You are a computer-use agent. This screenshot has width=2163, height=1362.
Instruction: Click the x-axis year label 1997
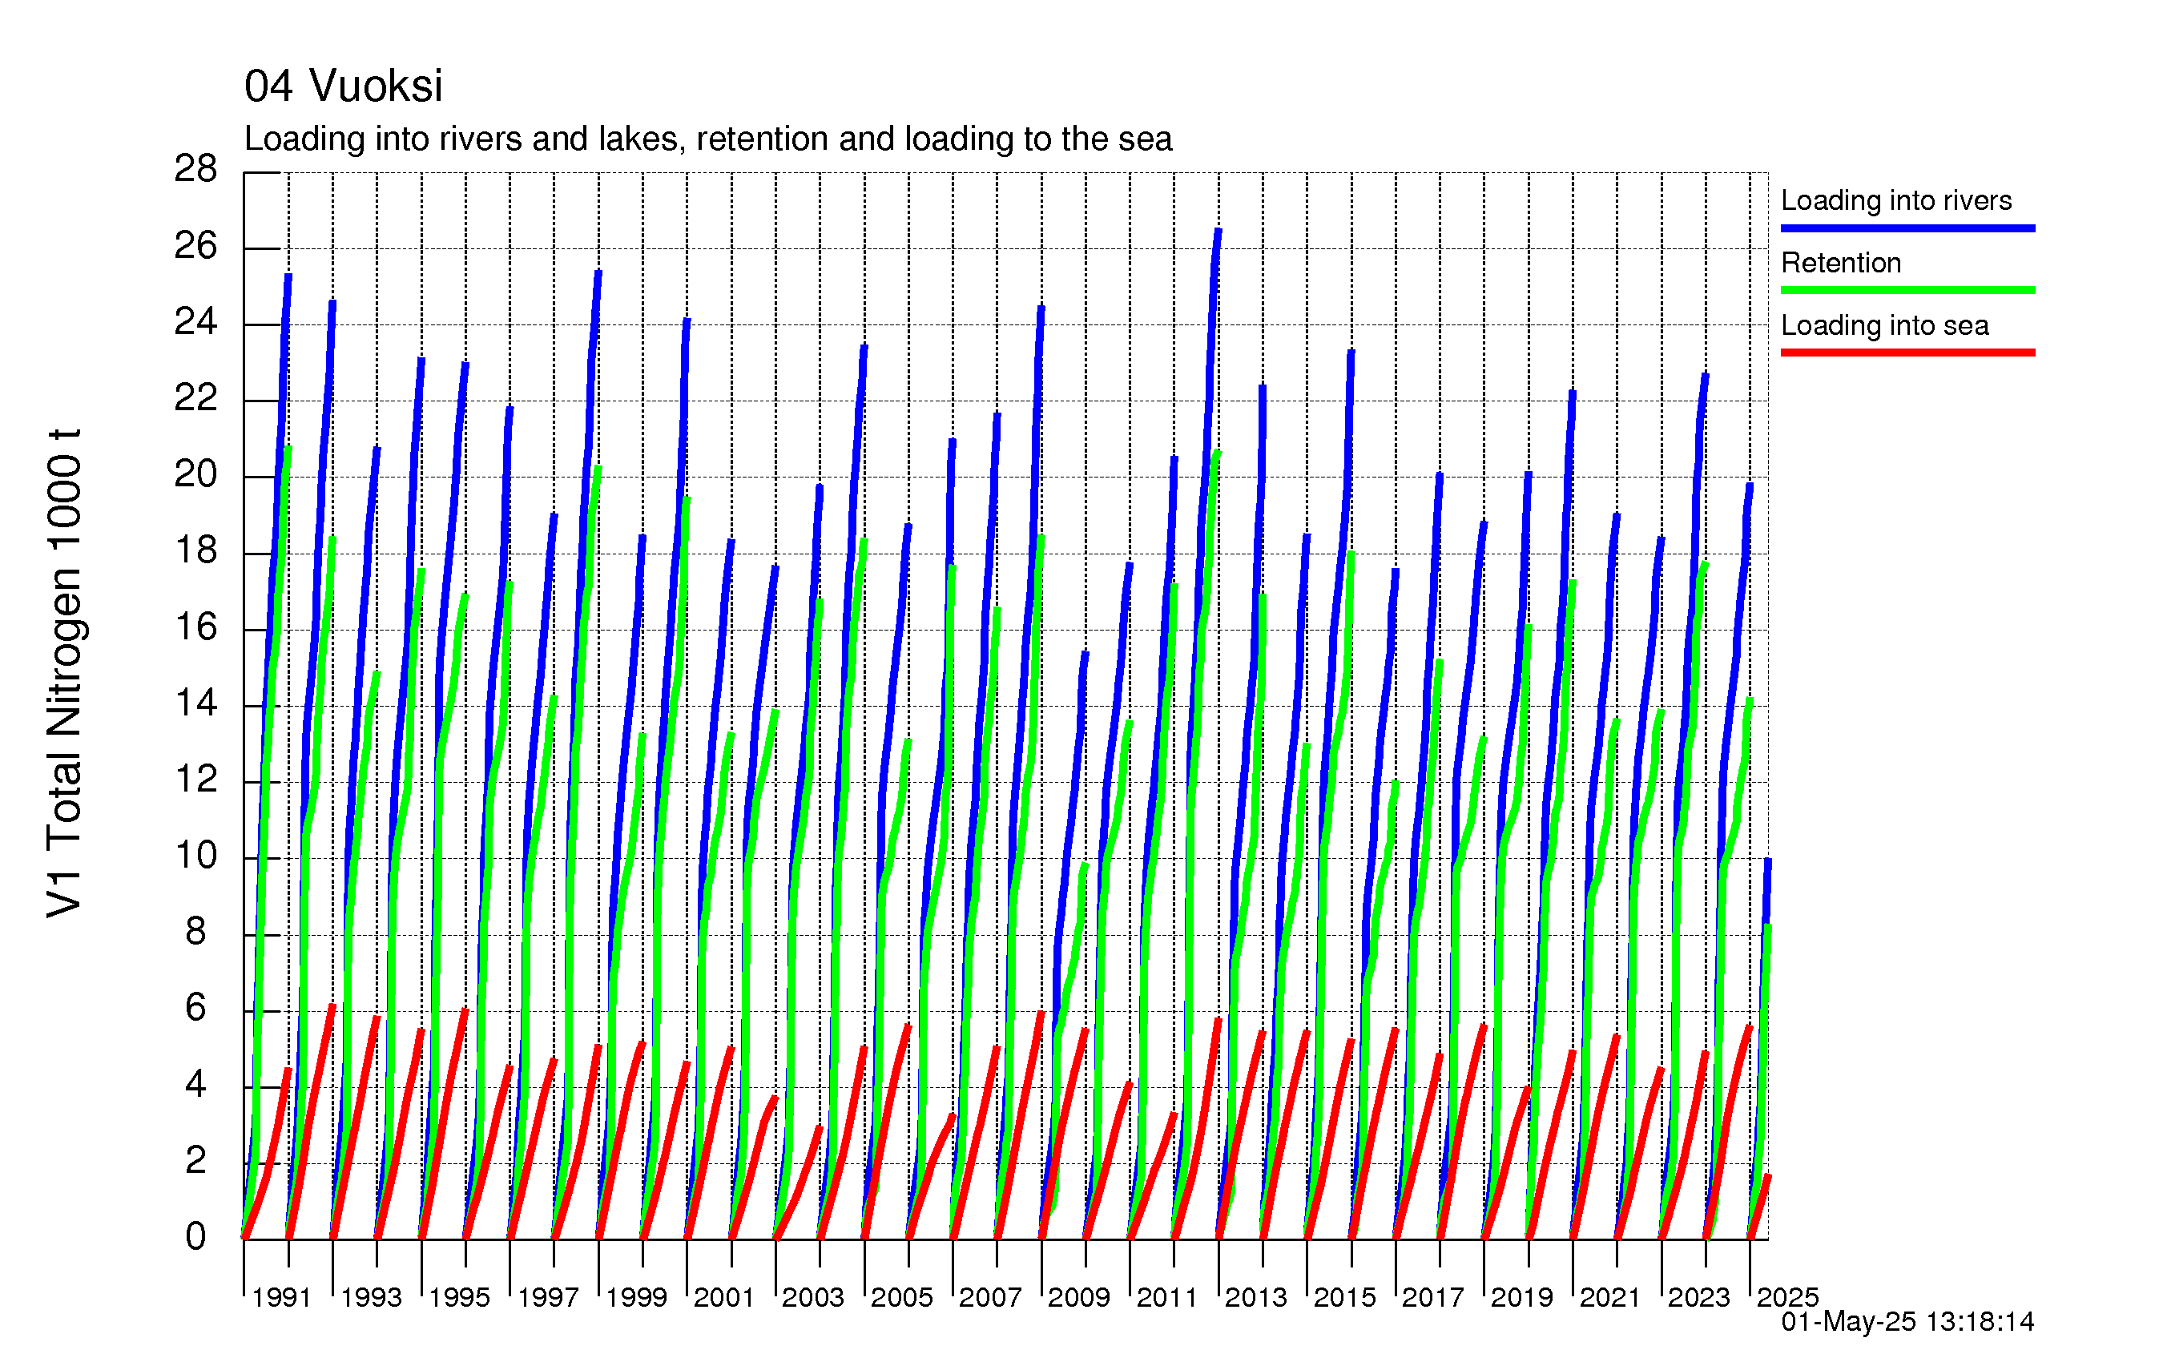click(x=548, y=1297)
